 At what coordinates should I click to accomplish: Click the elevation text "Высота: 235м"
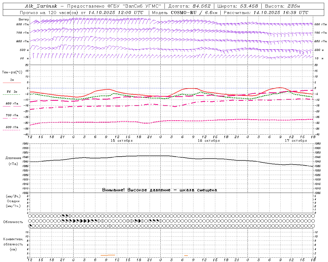282,6
